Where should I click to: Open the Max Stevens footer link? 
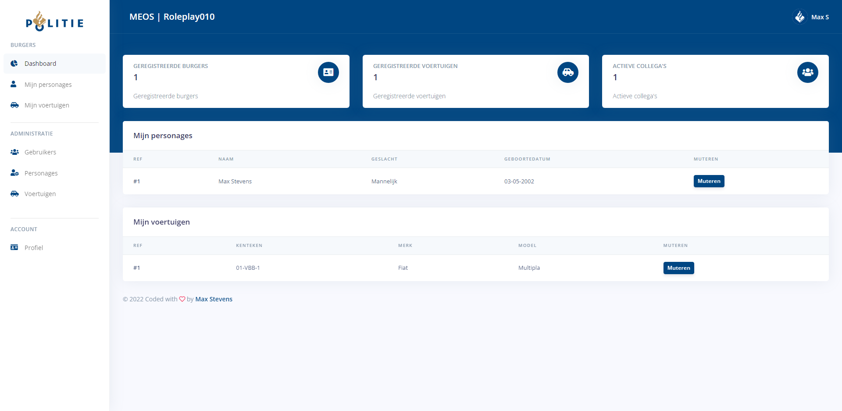click(x=214, y=299)
